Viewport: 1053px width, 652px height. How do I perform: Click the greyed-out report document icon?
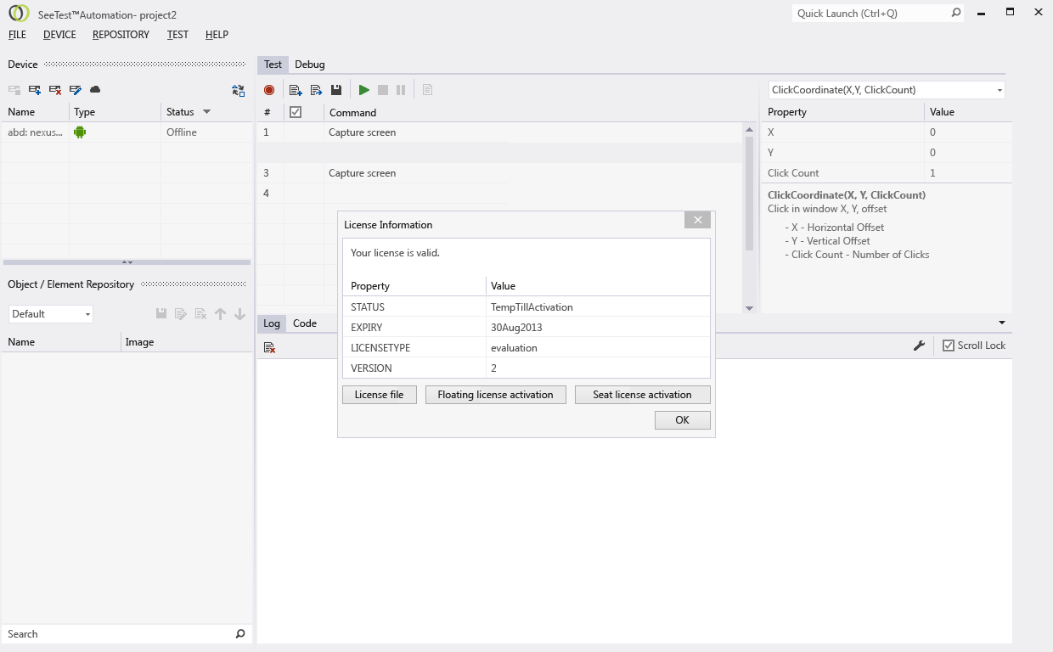427,90
